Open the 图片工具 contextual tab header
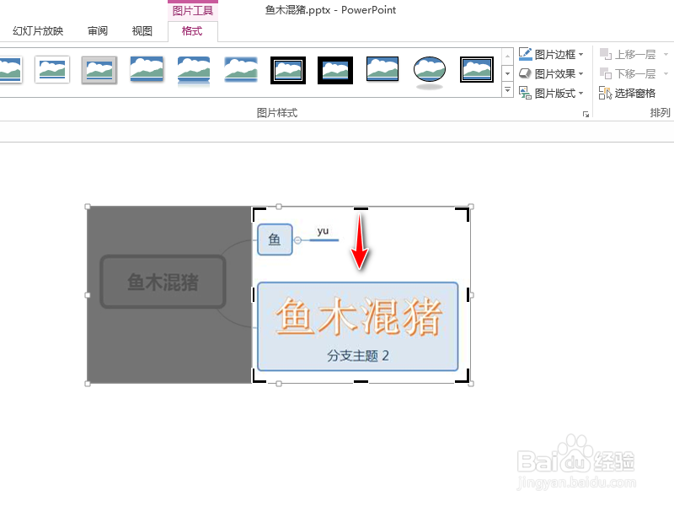Viewport: 674px width, 506px height. pos(193,10)
